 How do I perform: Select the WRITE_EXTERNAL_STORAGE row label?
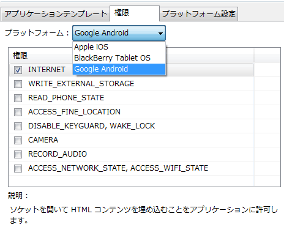81,84
